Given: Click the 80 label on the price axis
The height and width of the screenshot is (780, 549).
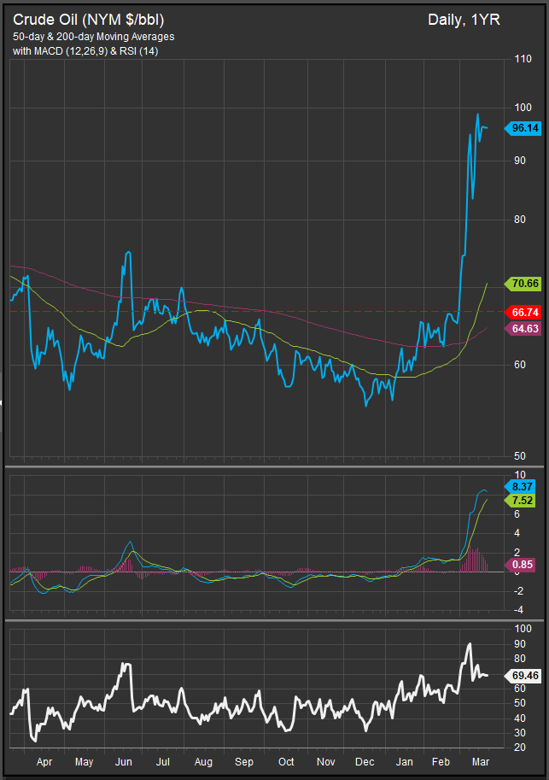Looking at the screenshot, I should pos(519,220).
